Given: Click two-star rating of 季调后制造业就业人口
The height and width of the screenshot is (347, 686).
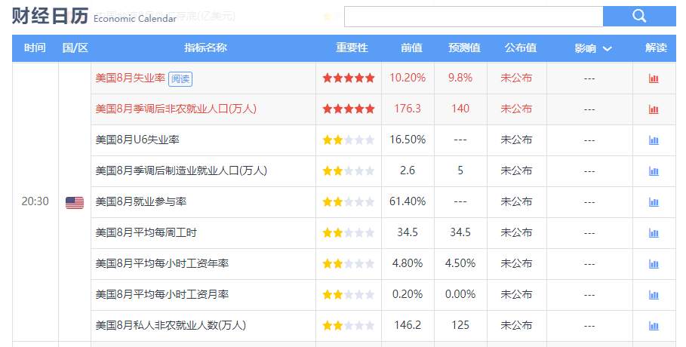Looking at the screenshot, I should (x=349, y=170).
